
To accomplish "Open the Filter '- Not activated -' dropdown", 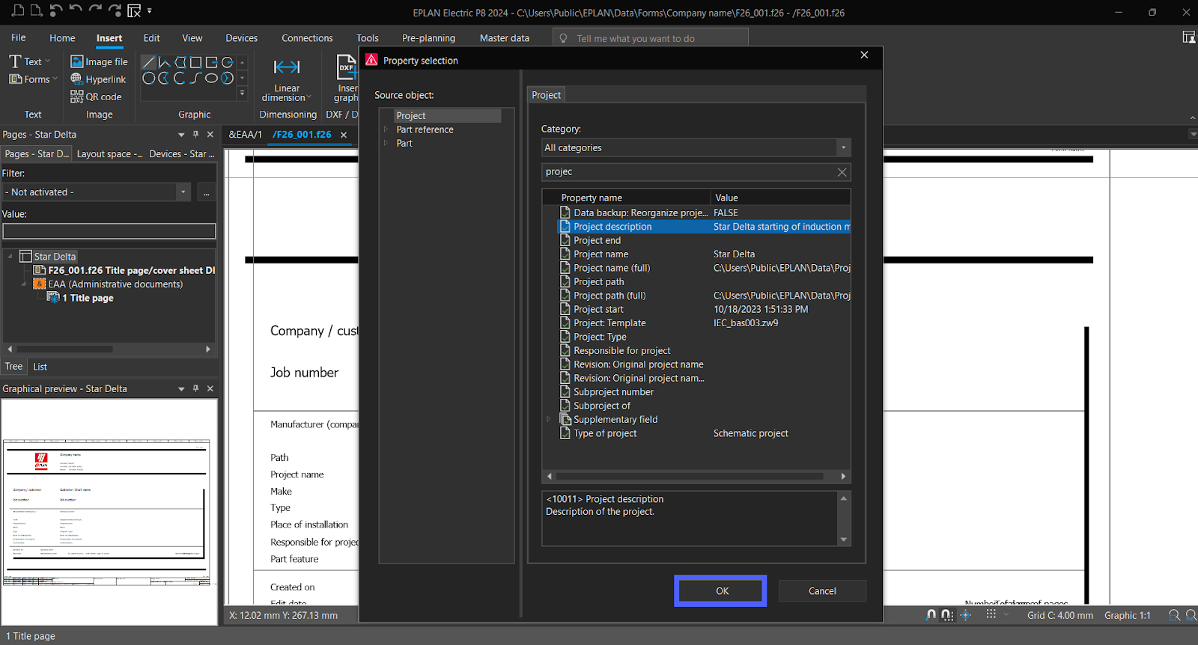I will click(183, 192).
